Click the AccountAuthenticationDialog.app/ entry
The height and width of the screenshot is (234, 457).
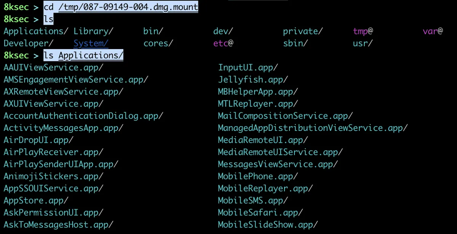[x=83, y=116]
